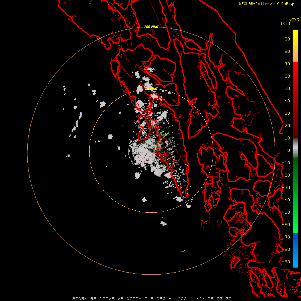The width and height of the screenshot is (301, 301).
Task: Click the [KT] units label
Action: coord(286,23)
